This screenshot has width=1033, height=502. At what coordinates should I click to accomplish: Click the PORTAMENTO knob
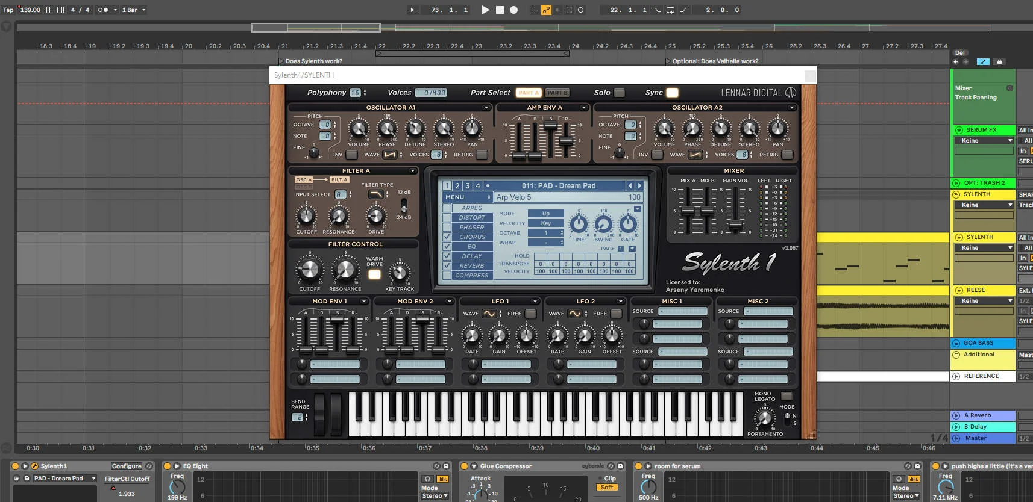coord(765,418)
